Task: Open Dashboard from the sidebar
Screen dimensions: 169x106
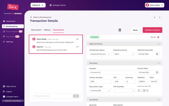Action: [9, 21]
